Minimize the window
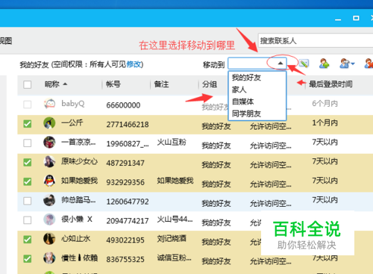 pos(338,19)
